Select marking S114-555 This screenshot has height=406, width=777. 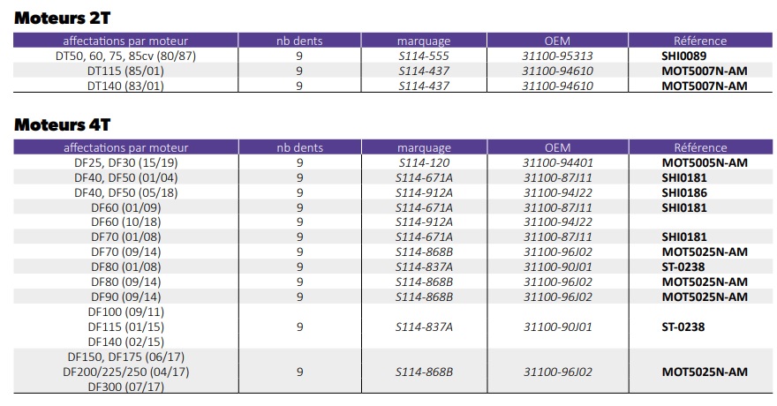424,56
